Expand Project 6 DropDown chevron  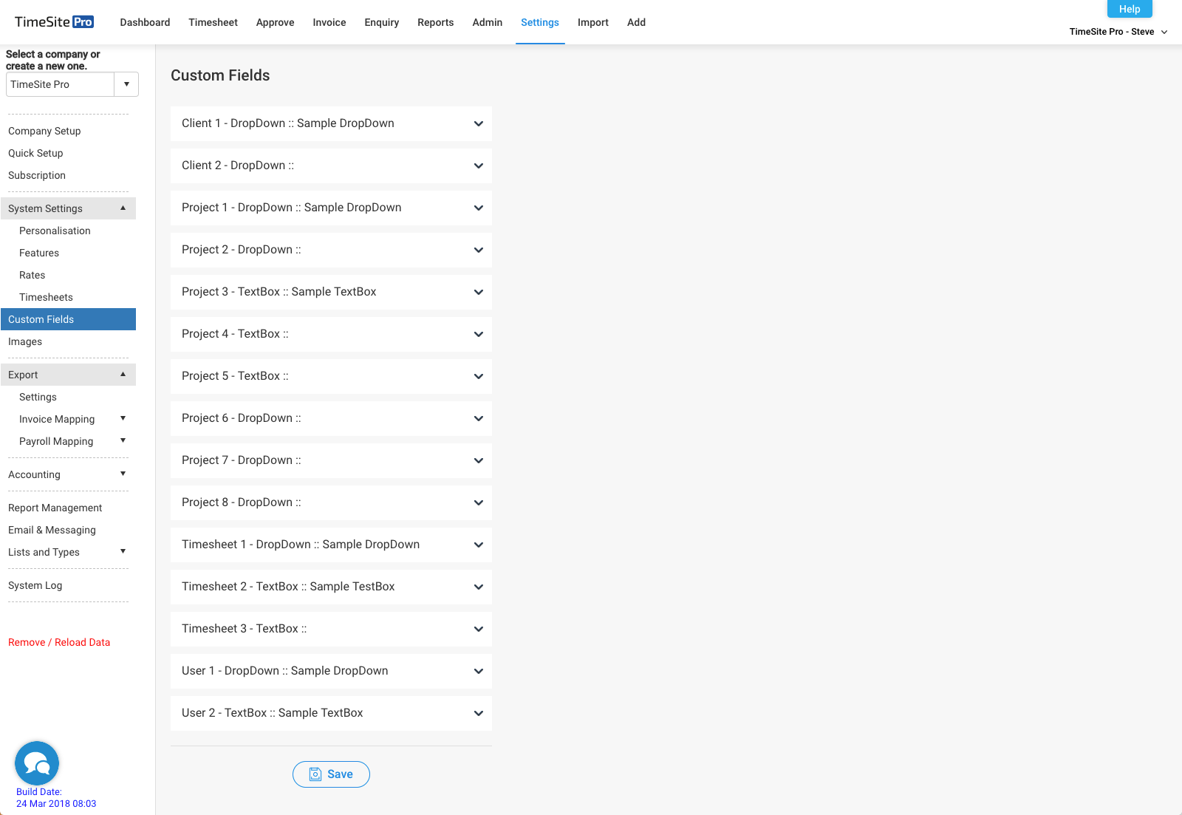point(479,419)
